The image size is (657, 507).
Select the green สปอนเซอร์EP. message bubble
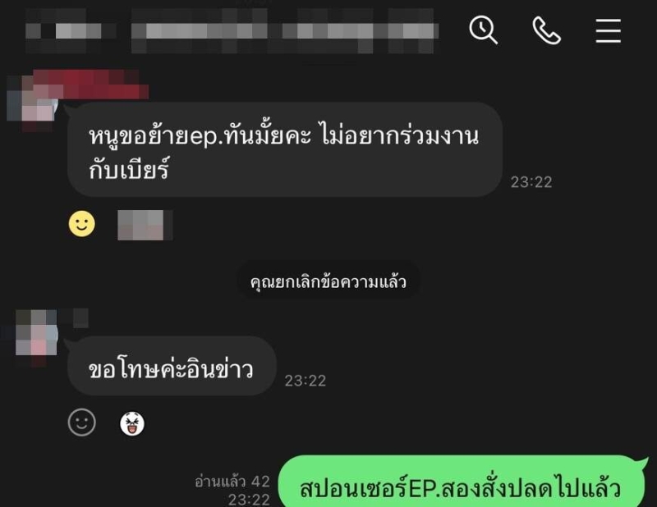pos(461,482)
